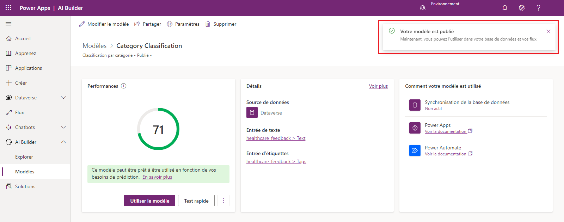Click the 'Non actif' status text
The height and width of the screenshot is (222, 564).
(x=433, y=109)
